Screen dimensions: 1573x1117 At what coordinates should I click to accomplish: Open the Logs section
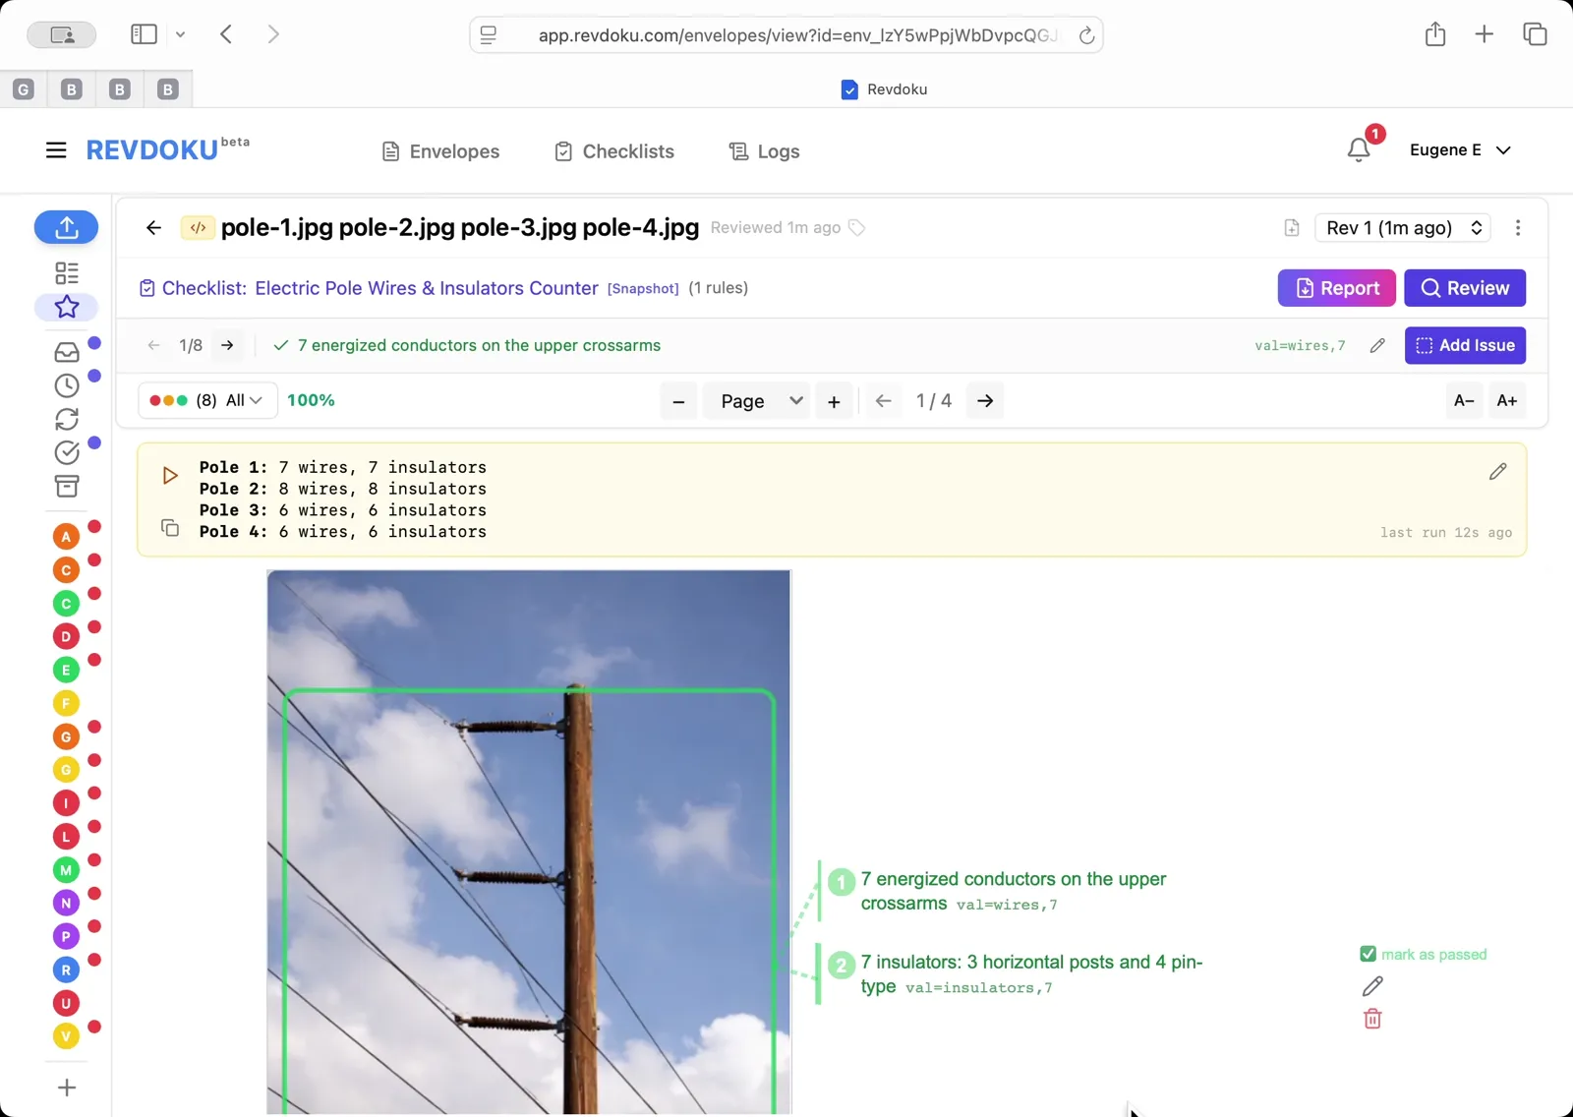[763, 151]
